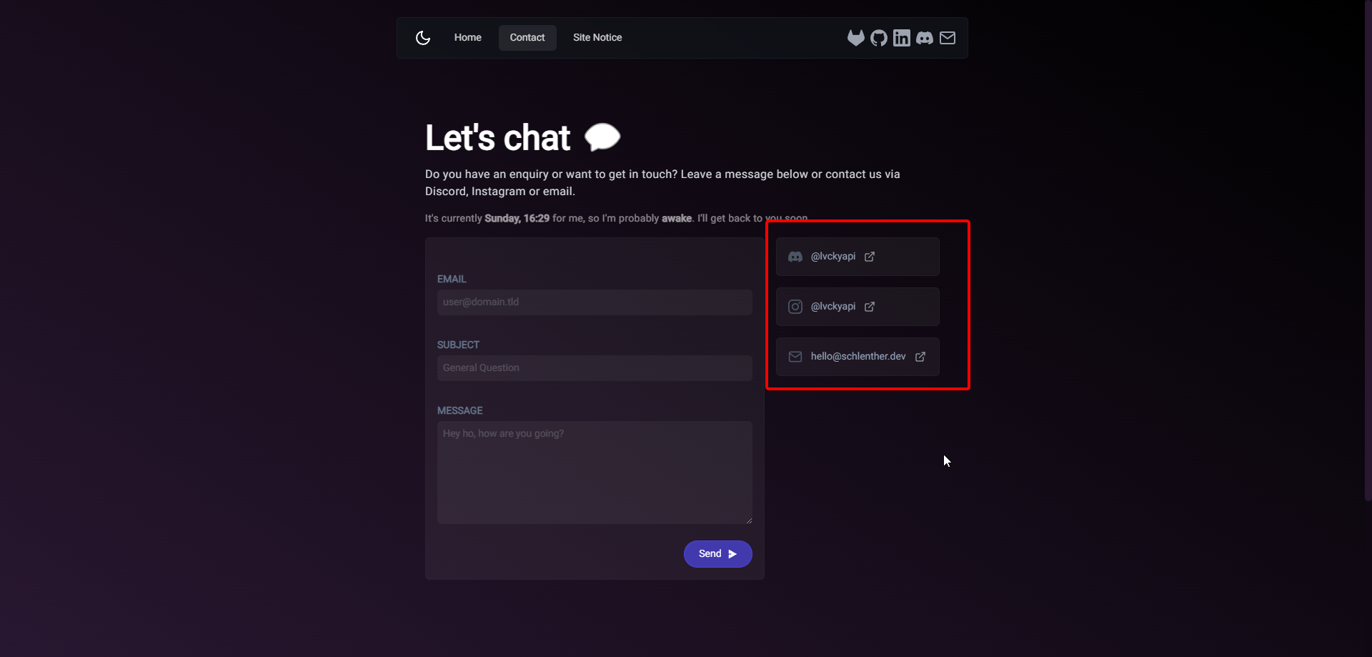
Task: Click the Discord logo in the first contact card
Action: click(795, 257)
